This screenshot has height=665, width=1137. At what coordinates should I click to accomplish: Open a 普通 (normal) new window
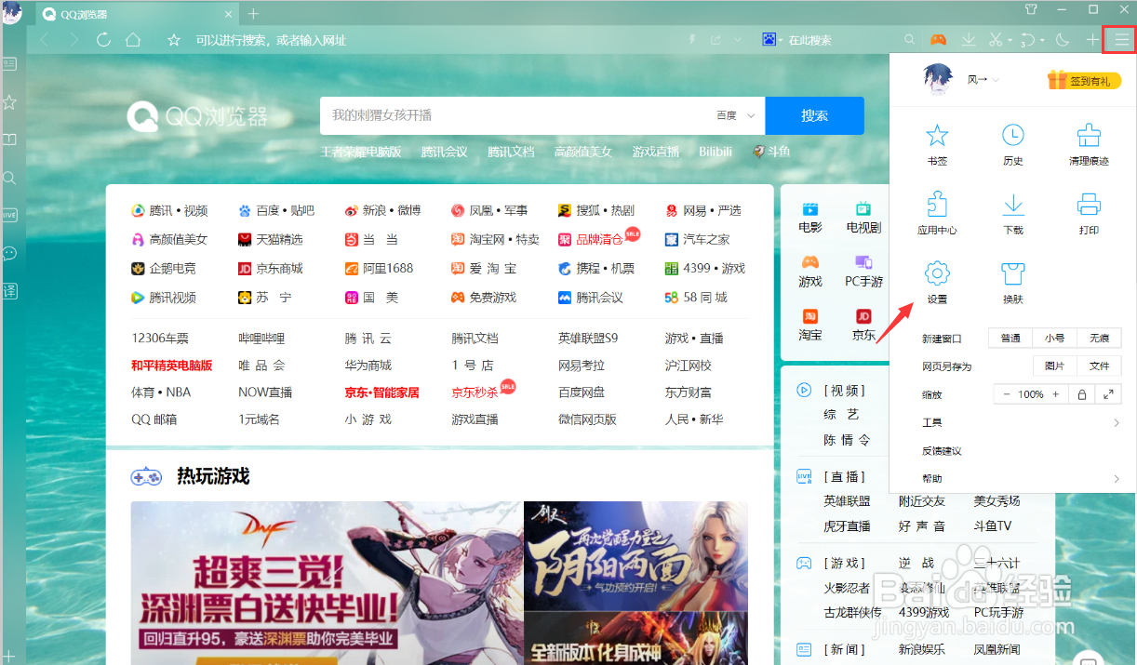click(x=1010, y=339)
